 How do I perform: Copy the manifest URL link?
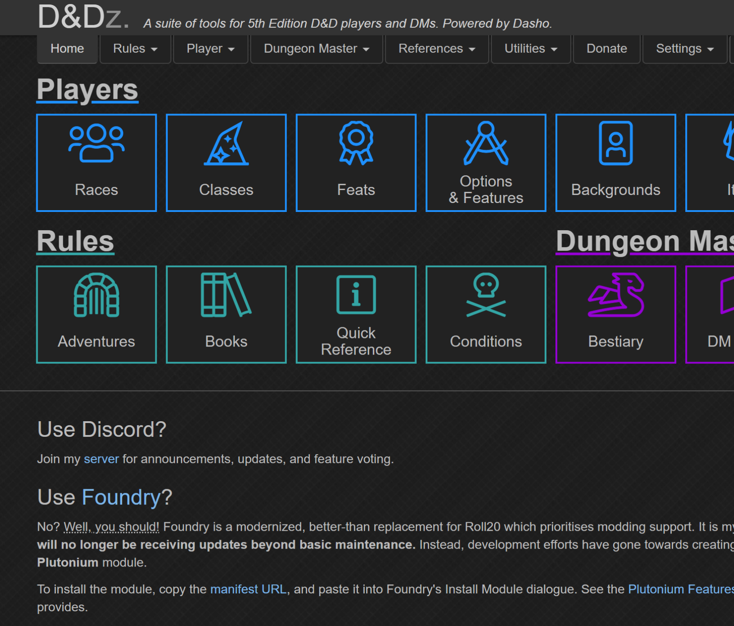click(x=248, y=589)
